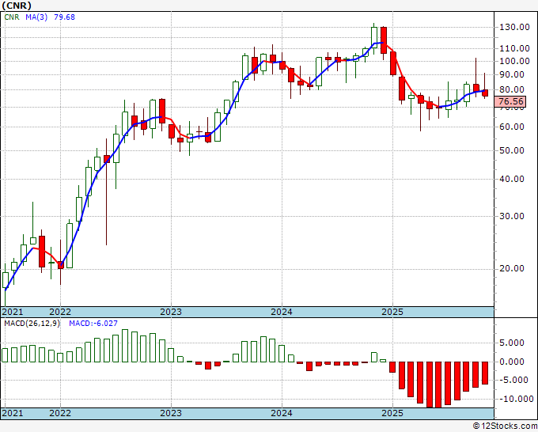This screenshot has width=538, height=432.
Task: Click 2025 on the price chart timeline
Action: [x=392, y=313]
